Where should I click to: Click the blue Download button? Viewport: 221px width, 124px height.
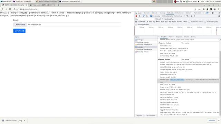(x=19, y=31)
